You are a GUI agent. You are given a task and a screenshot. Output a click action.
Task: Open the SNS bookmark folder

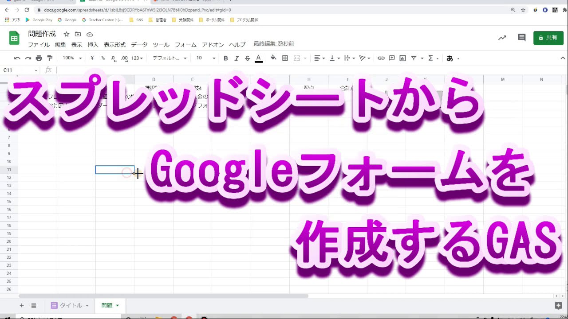click(136, 20)
